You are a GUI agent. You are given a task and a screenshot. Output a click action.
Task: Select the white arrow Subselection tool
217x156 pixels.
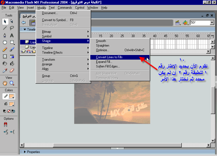coord(12,21)
